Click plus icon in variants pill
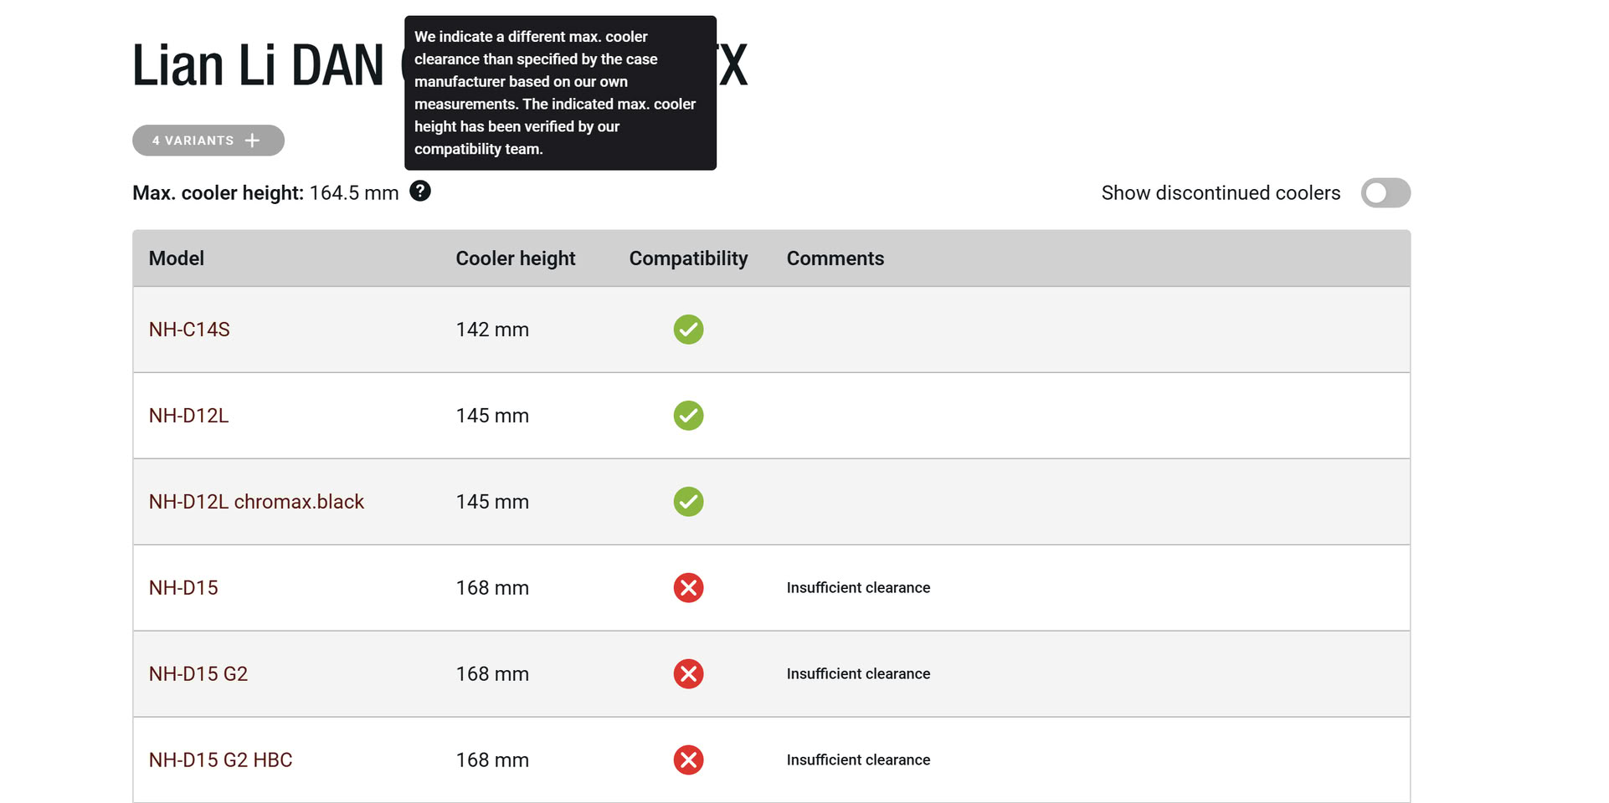Viewport: 1609px width, 803px height. pyautogui.click(x=252, y=141)
